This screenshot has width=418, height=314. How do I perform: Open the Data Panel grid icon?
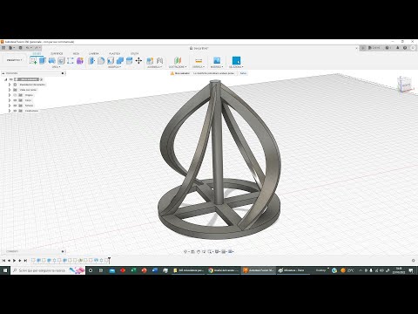point(3,48)
